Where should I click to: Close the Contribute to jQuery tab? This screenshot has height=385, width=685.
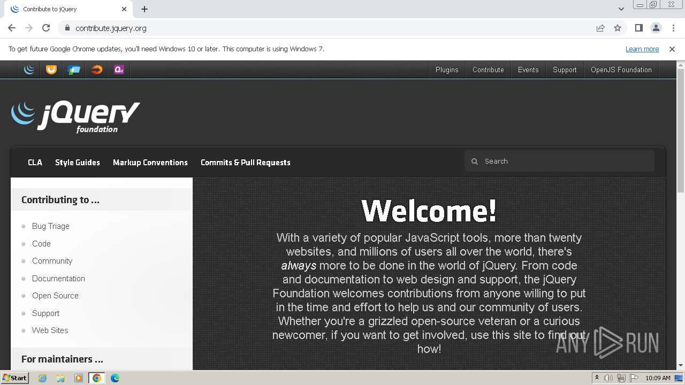coord(124,9)
